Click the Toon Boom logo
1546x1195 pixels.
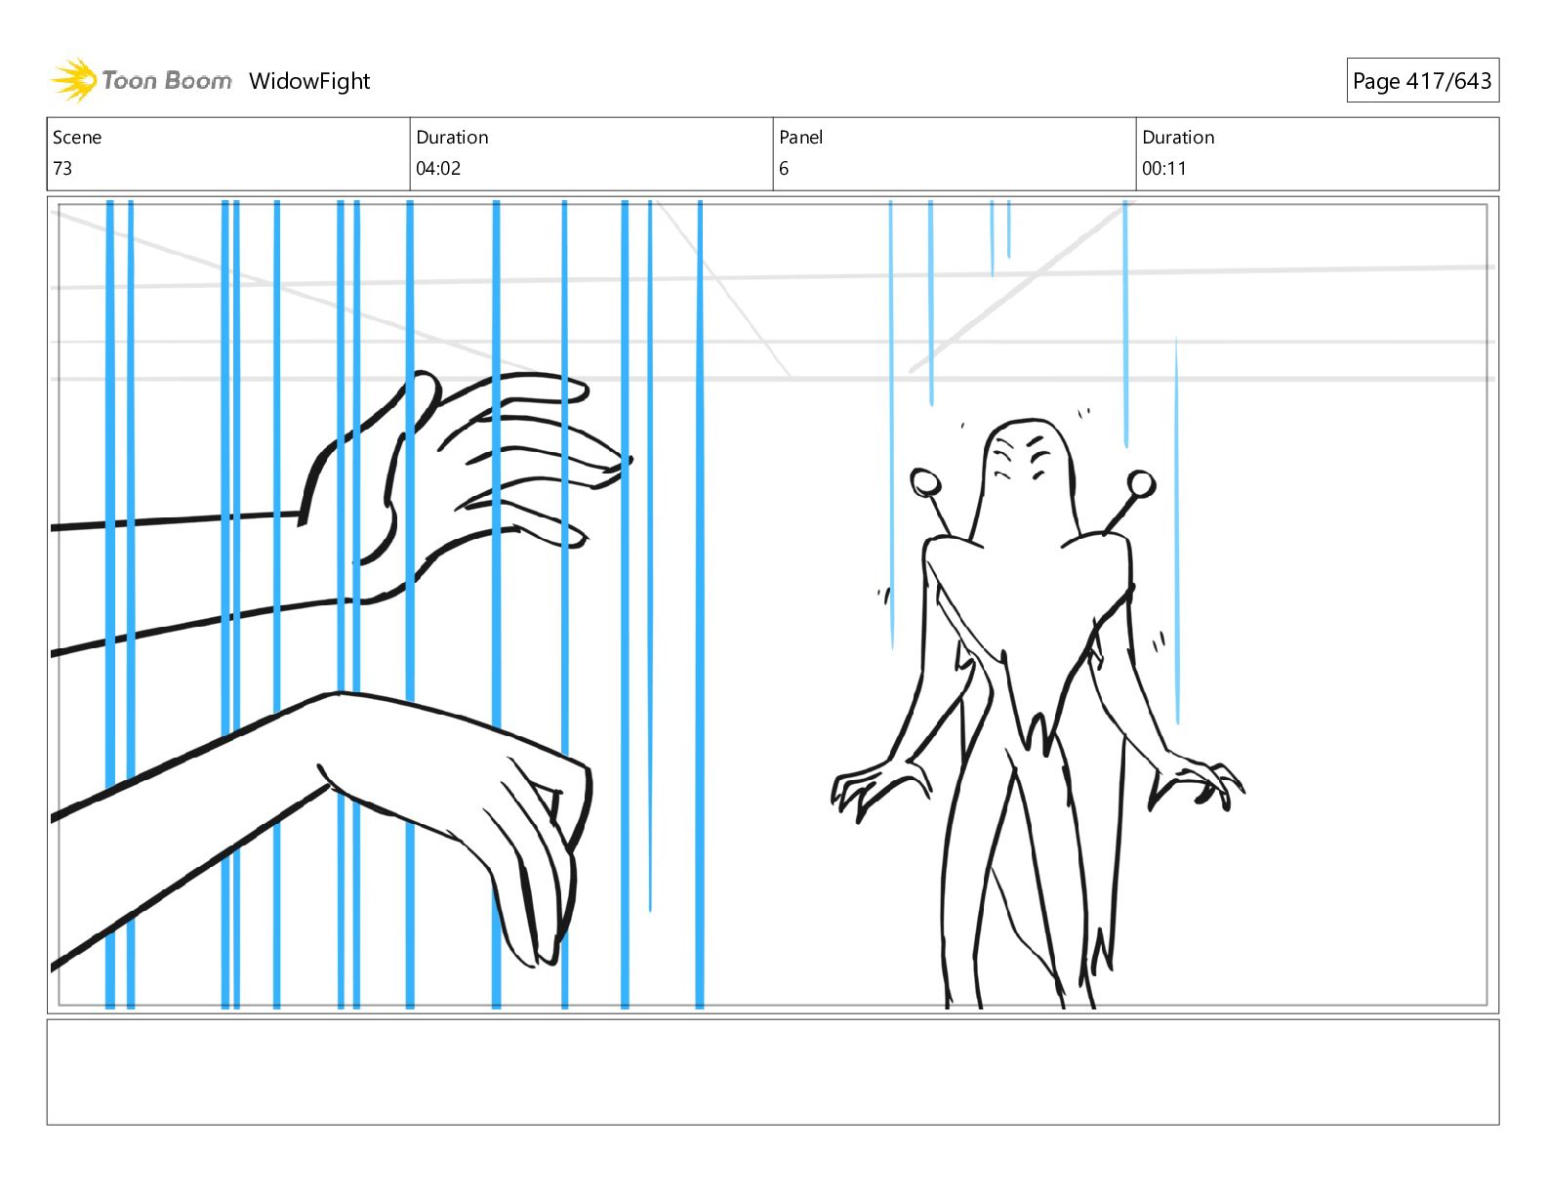pyautogui.click(x=141, y=80)
